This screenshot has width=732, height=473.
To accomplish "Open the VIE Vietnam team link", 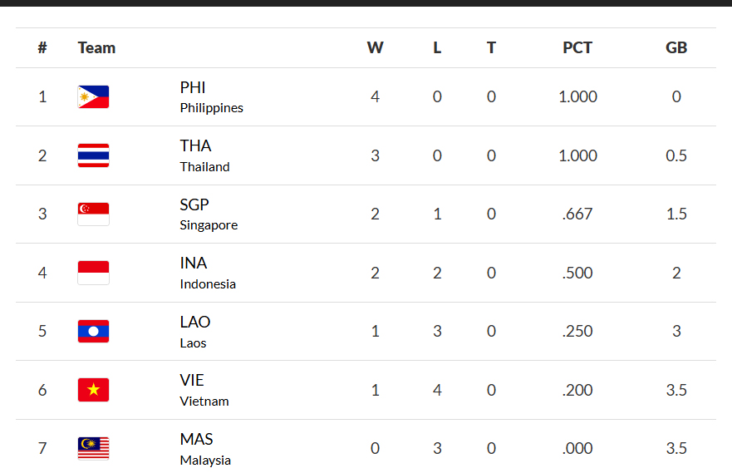I will 204,390.
